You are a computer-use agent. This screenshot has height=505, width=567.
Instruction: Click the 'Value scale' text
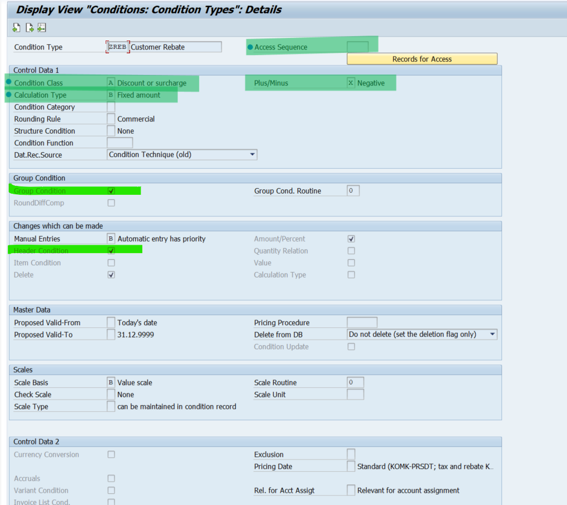135,382
